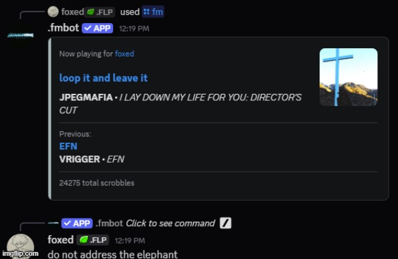Click the 12:19 PM timestamp next to .fmbot
The height and width of the screenshot is (259, 398).
[134, 29]
